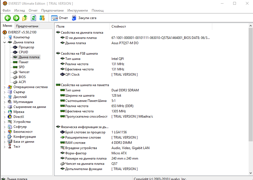Expand the Сървър branch chevron
The image size is (253, 180).
click(x=4, y=92)
